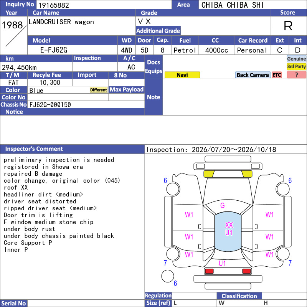Click the car record value Personal
Image resolution: width=307 pixels, height=307 pixels.
click(x=252, y=50)
